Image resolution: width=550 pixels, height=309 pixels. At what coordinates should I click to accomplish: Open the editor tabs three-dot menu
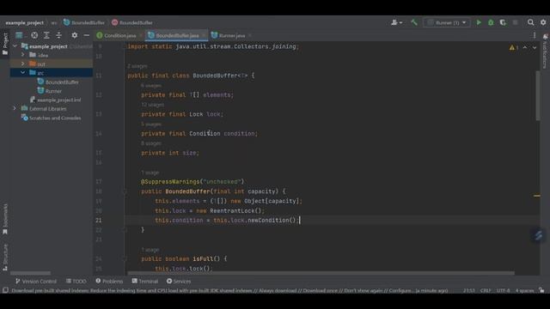coord(535,35)
